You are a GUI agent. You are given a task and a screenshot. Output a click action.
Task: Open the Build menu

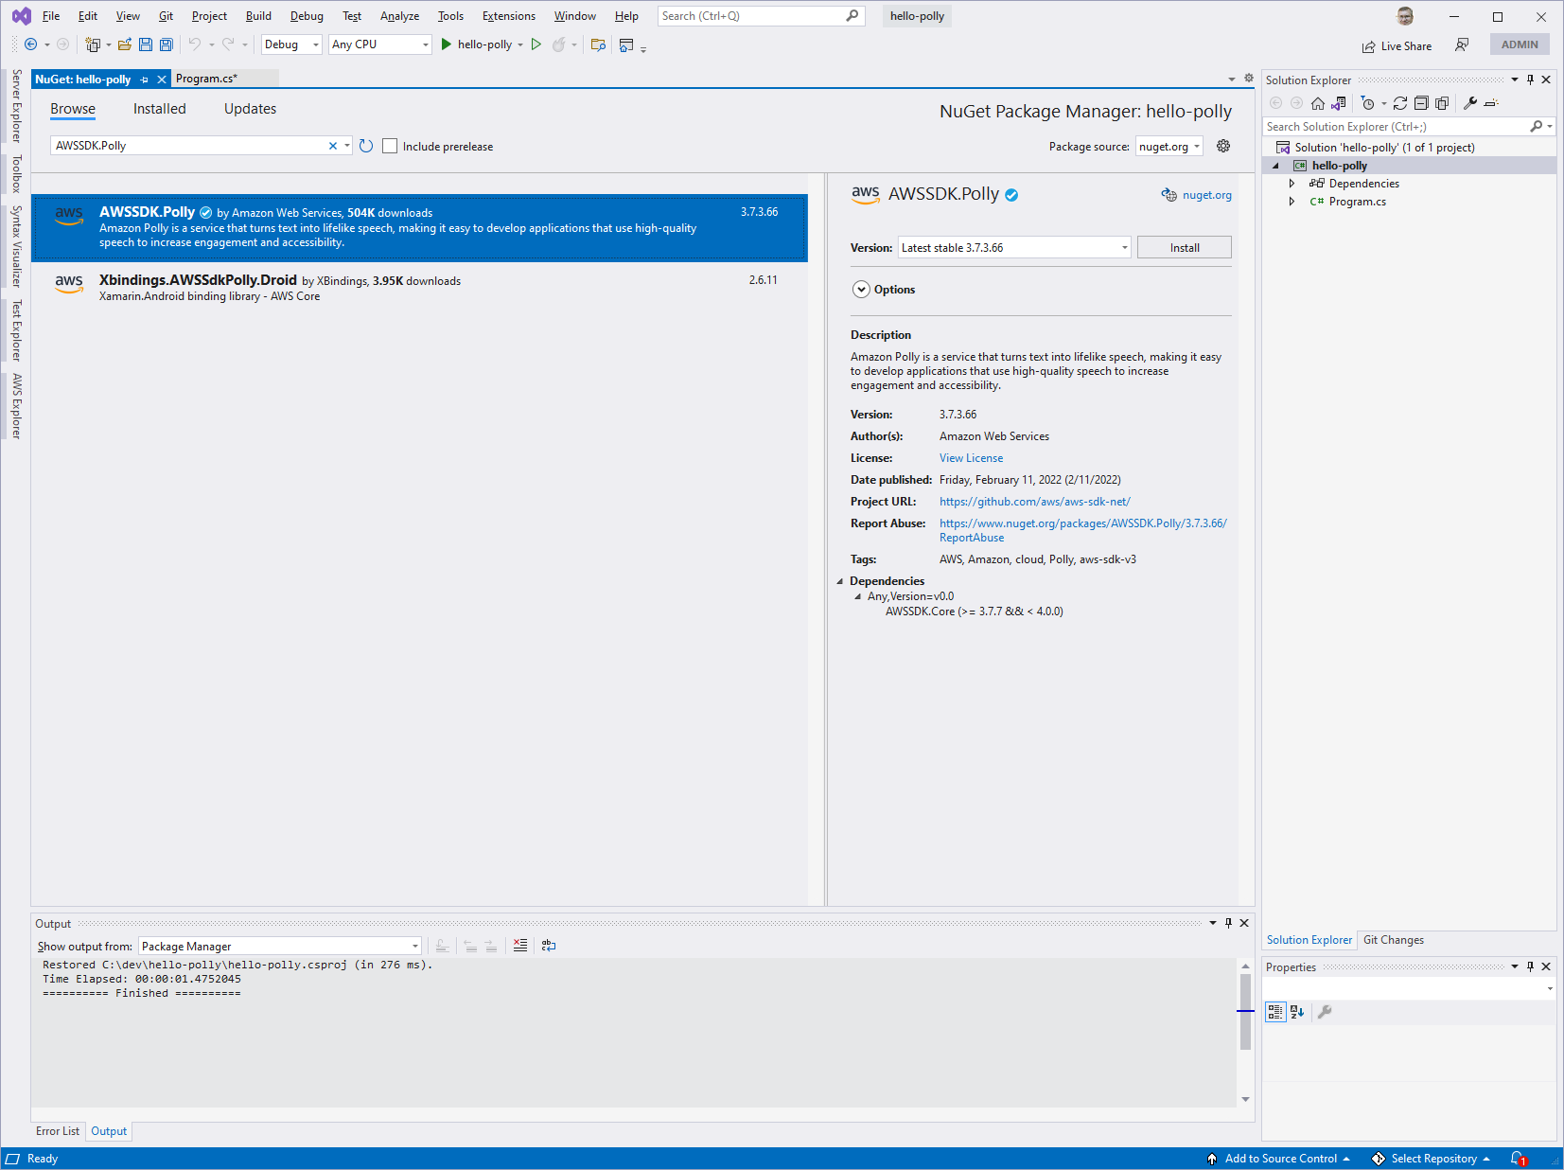click(x=258, y=16)
